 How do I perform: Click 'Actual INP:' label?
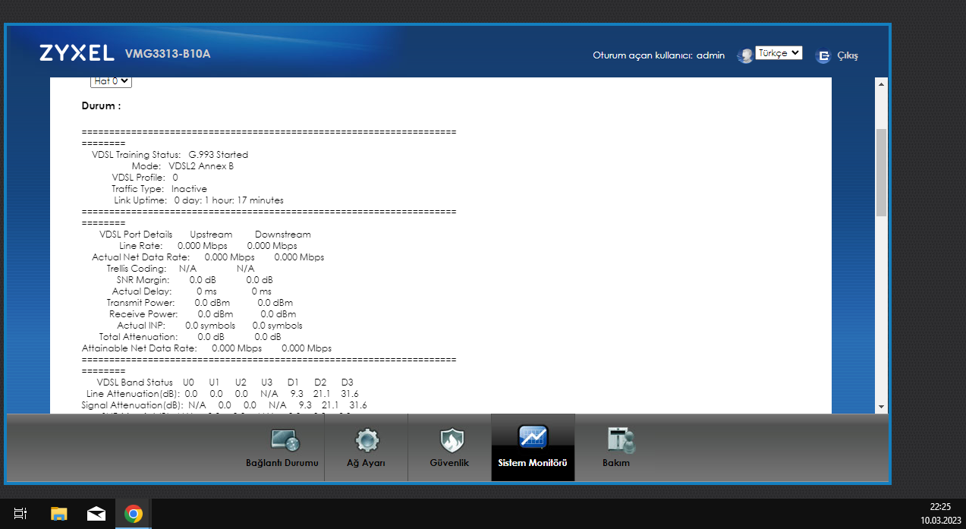coord(141,326)
